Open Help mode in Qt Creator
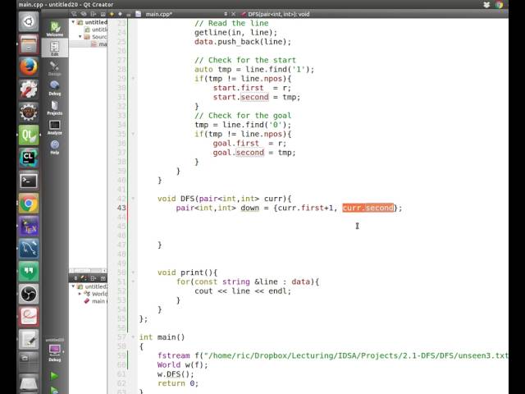The image size is (525, 394). [55, 147]
